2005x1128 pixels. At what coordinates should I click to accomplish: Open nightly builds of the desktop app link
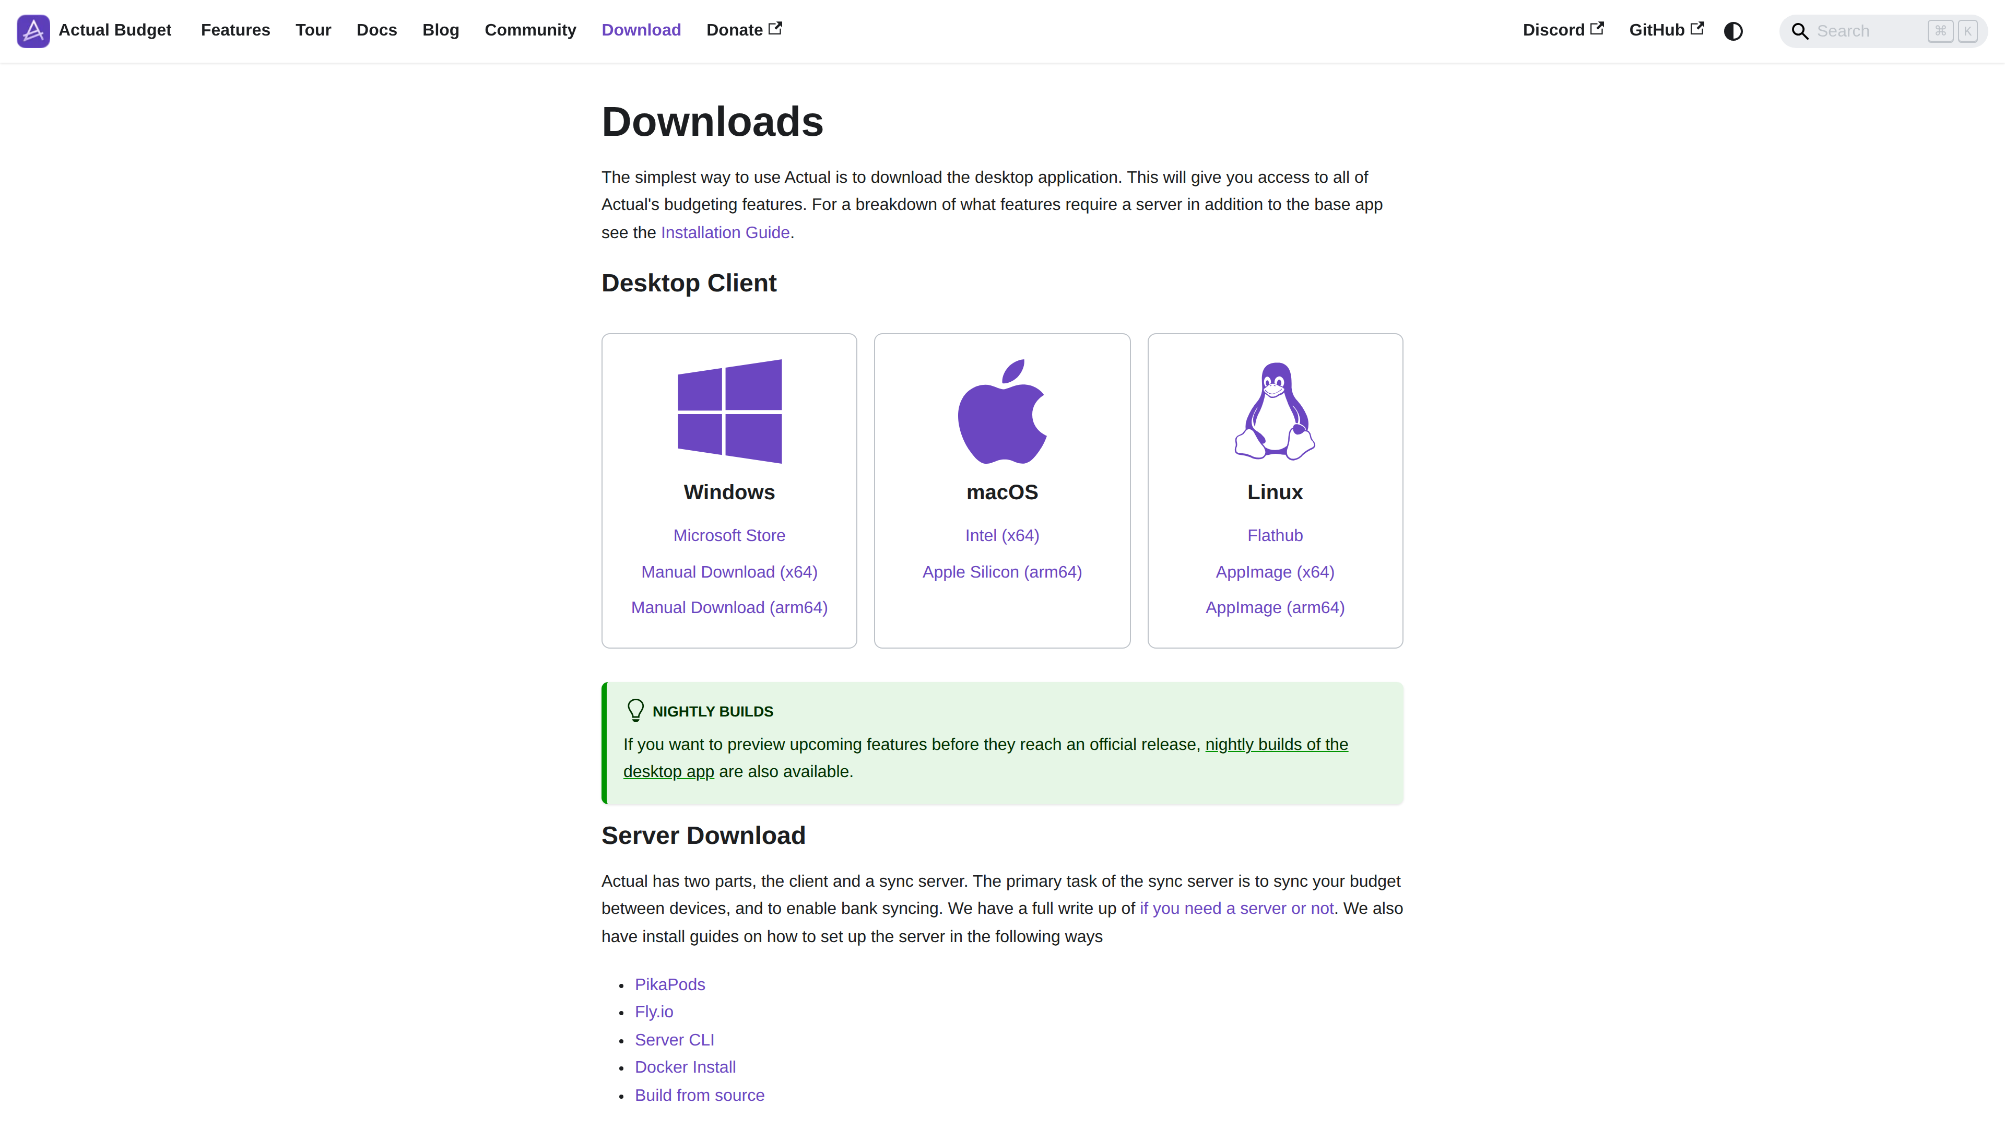[x=1277, y=744]
